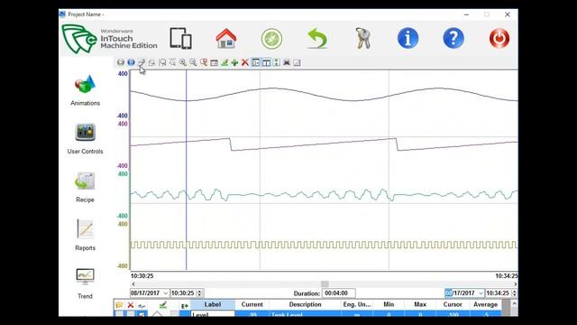Click the gray play/run trend toolbar icon
This screenshot has height=325, width=577.
(x=121, y=62)
